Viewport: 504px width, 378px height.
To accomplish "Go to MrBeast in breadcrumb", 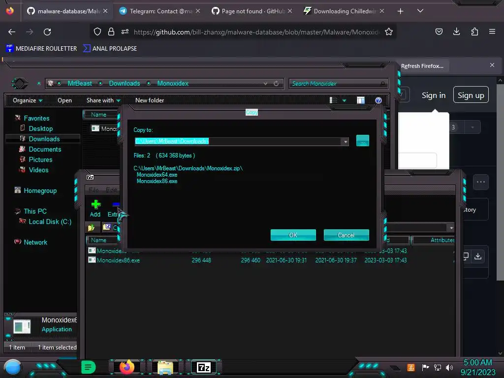I will tap(80, 84).
